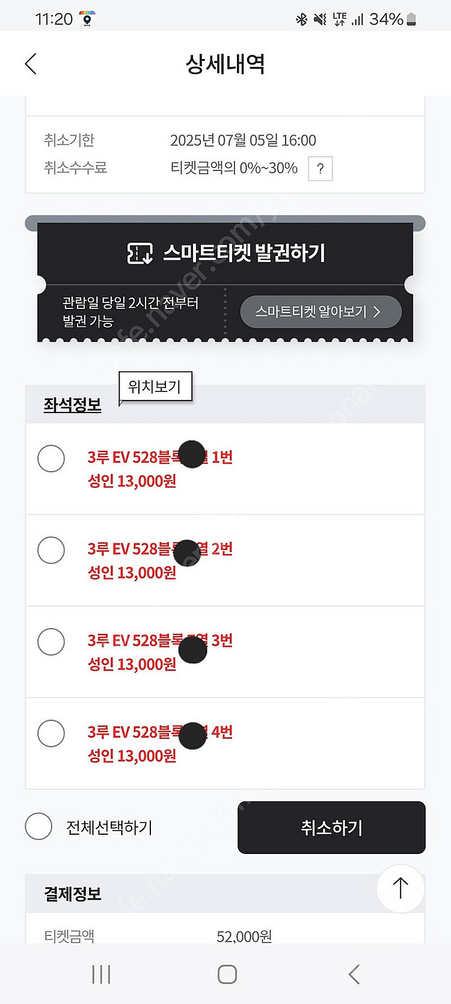This screenshot has width=451, height=1004.
Task: Tap the battery icon in status bar
Action: 411,19
